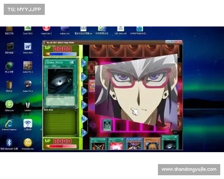
Task: Click the opponent's 8000 LP counter
Action: click(62, 49)
